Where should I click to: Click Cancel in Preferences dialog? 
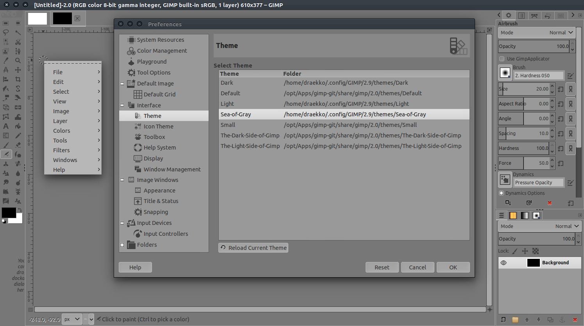point(418,267)
